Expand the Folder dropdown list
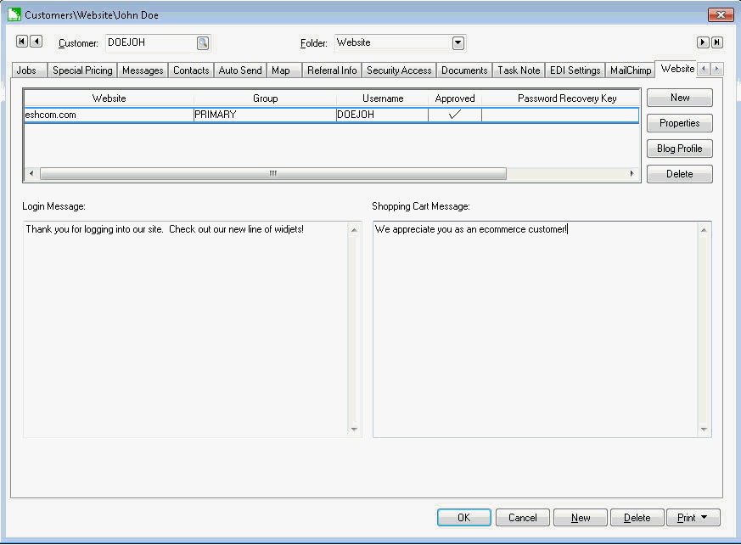The height and width of the screenshot is (545, 741). coord(458,42)
